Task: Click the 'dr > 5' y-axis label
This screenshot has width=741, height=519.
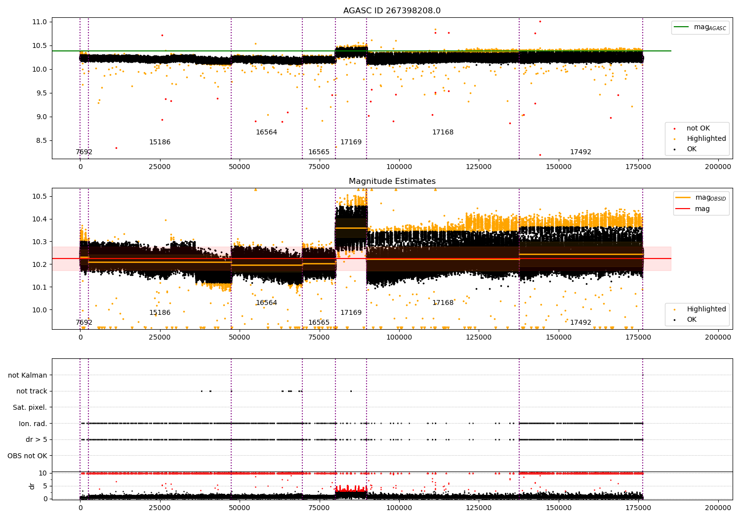Action: [37, 440]
